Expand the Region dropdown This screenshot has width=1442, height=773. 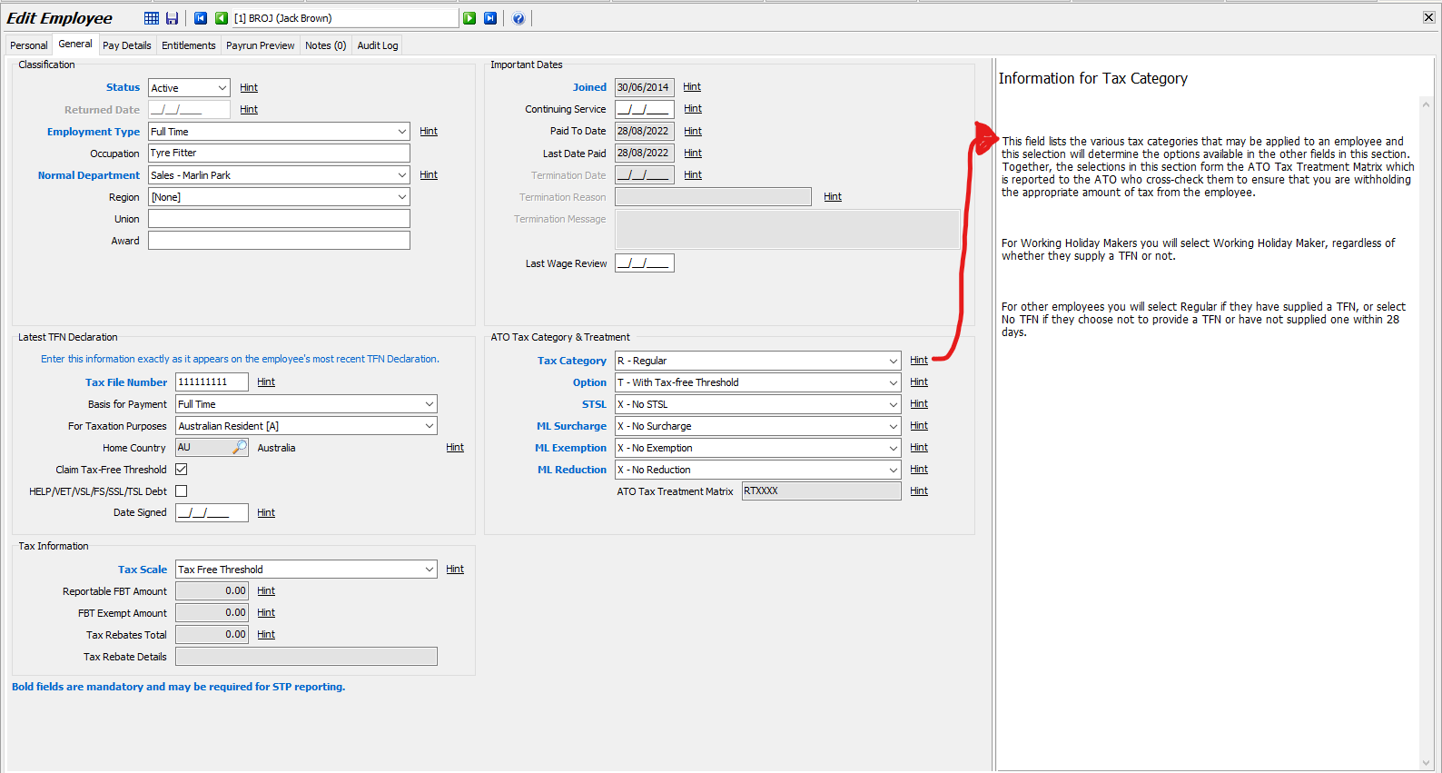402,197
